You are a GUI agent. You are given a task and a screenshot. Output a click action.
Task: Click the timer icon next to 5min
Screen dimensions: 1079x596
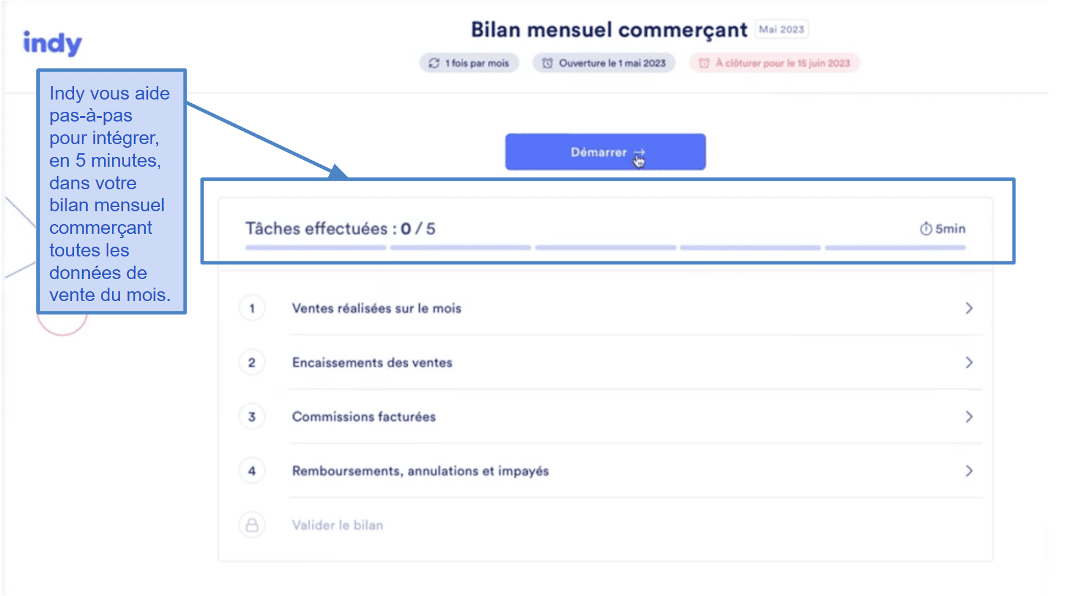(926, 229)
